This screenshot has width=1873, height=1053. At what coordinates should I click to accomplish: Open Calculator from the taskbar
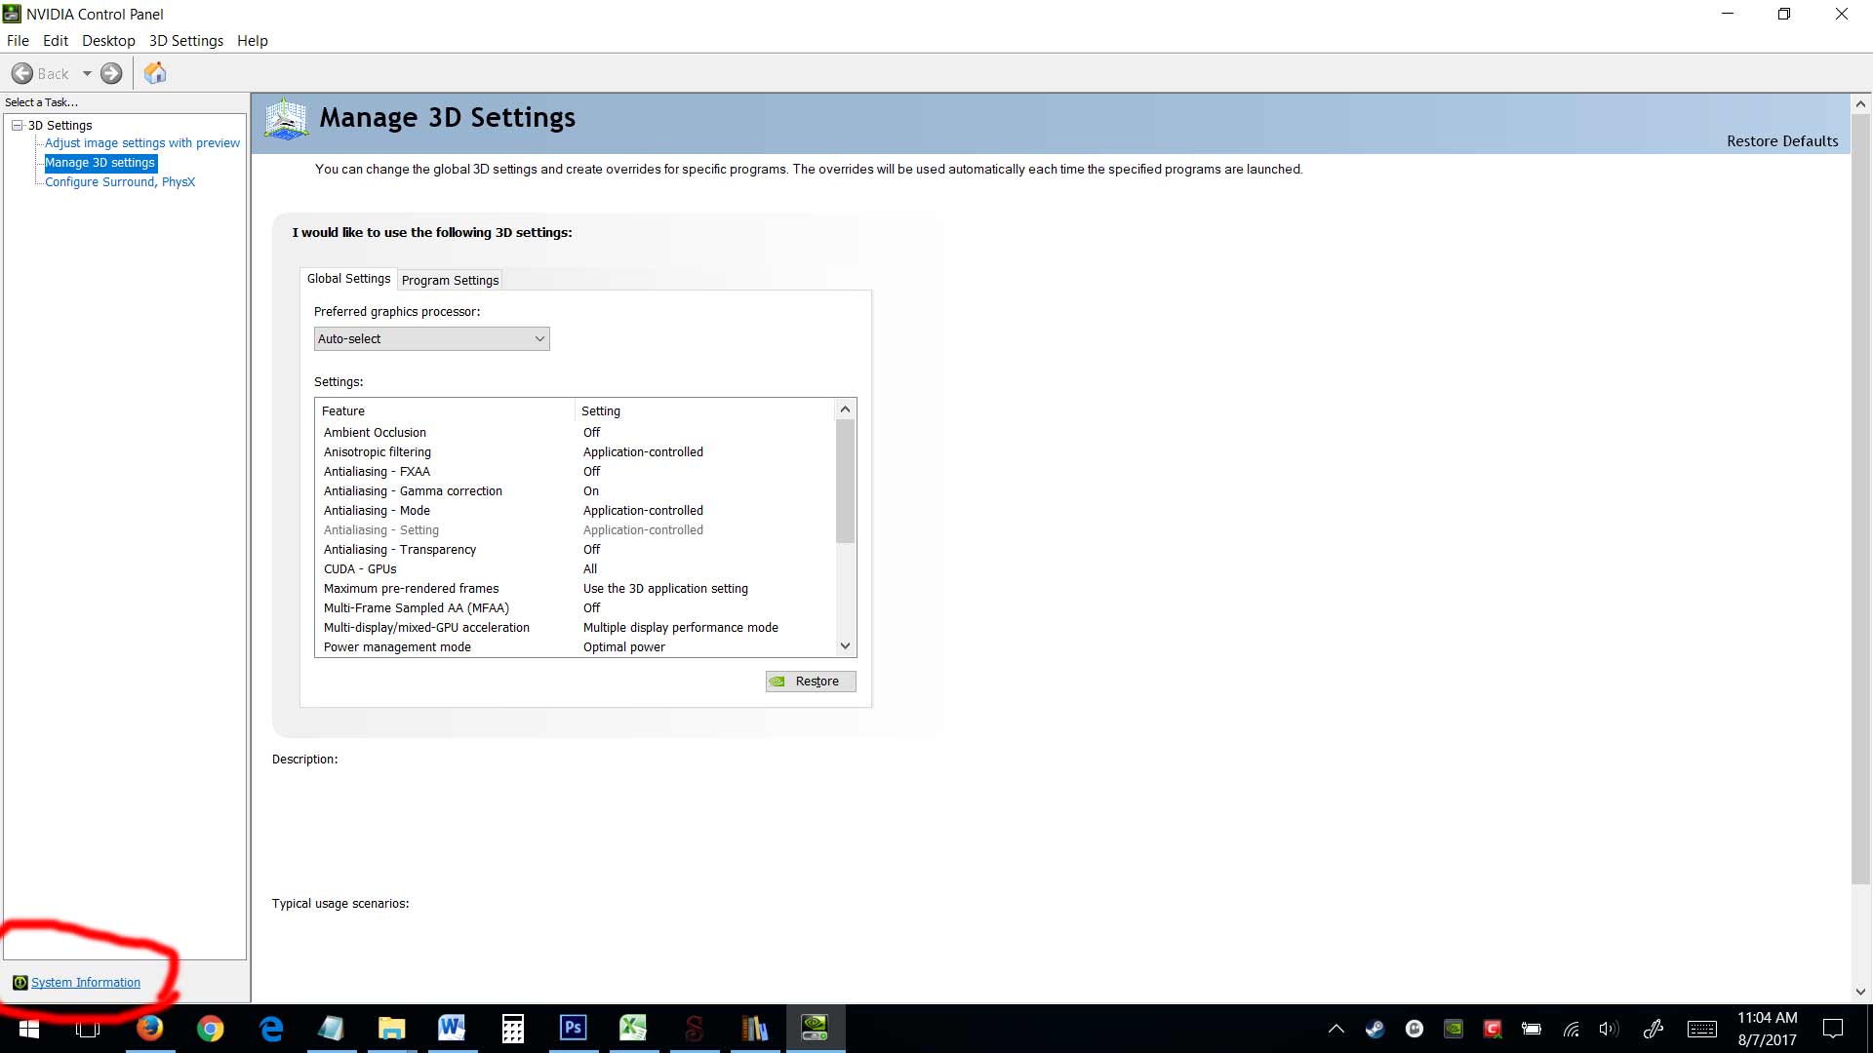pos(512,1029)
